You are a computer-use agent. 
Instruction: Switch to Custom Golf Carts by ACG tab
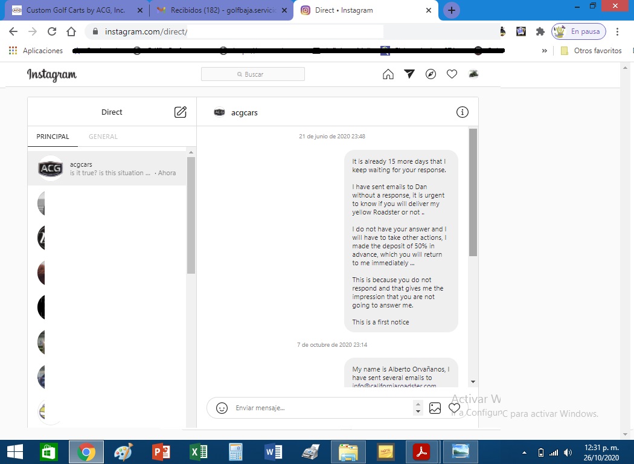pos(76,10)
